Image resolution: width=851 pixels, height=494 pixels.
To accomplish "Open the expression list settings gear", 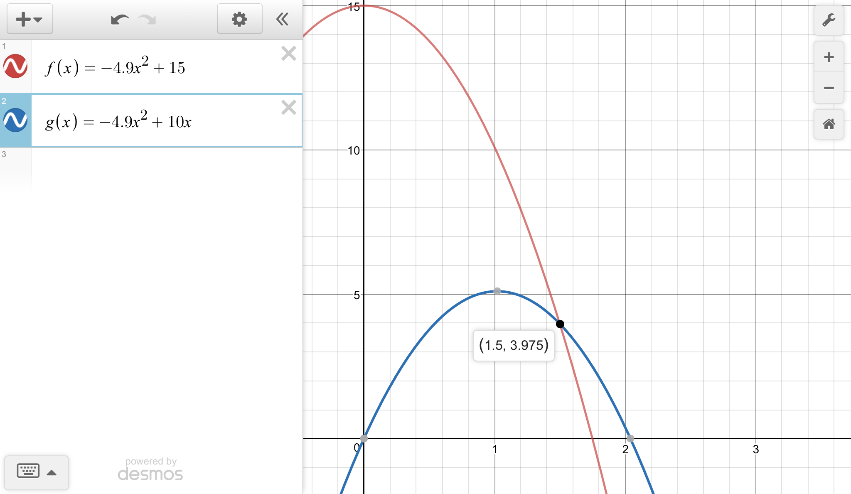I will point(239,19).
